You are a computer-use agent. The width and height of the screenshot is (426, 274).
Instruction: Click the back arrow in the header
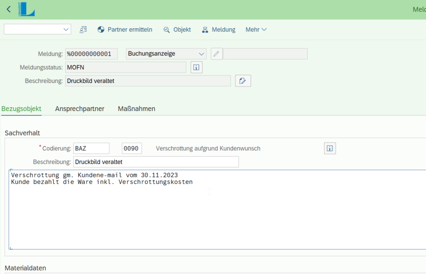[x=8, y=9]
